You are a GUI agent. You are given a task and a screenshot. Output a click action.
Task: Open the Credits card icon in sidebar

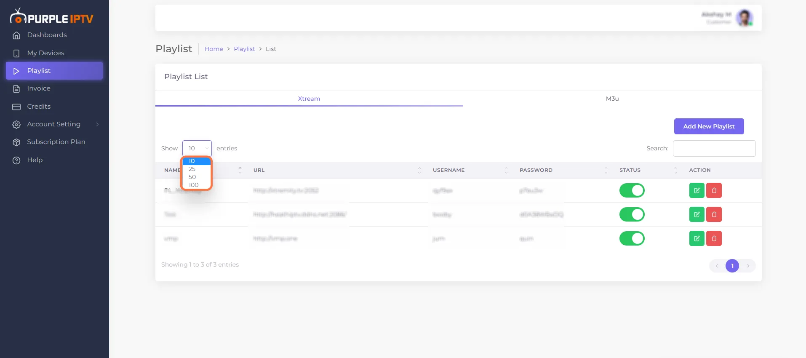point(16,107)
